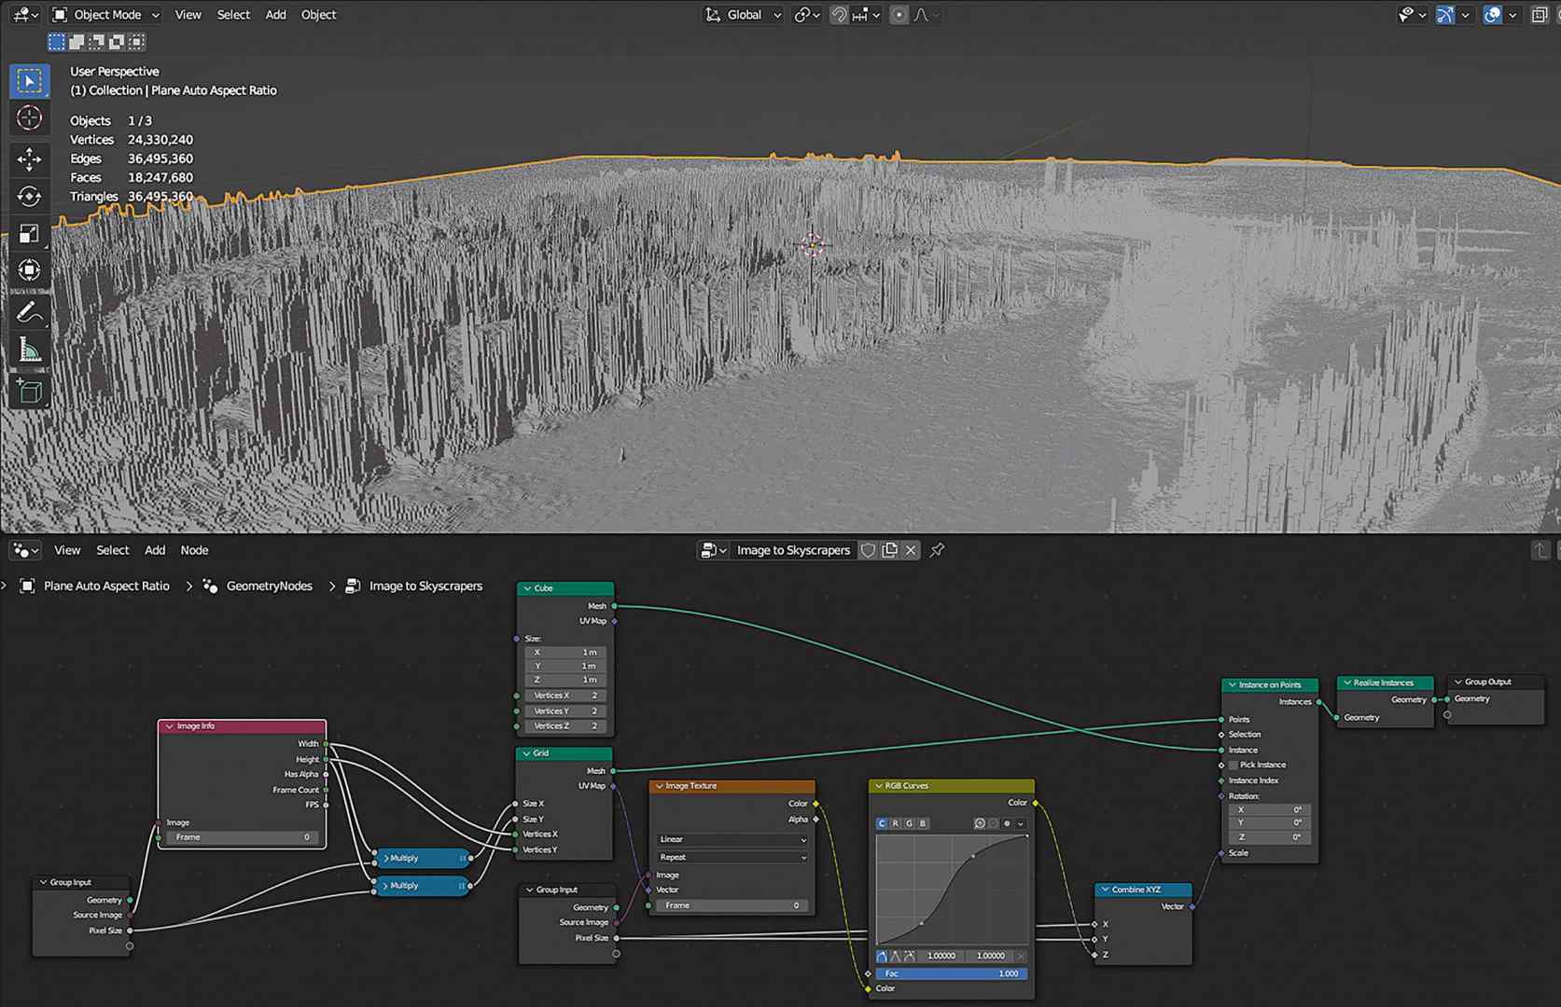Select the Tweak/Select Box tool
The width and height of the screenshot is (1561, 1007).
30,80
